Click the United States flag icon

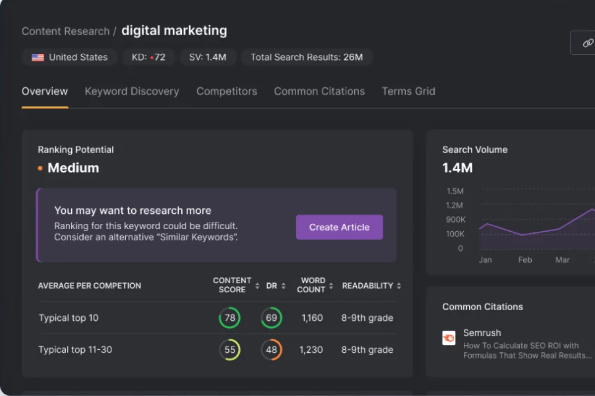tap(37, 57)
